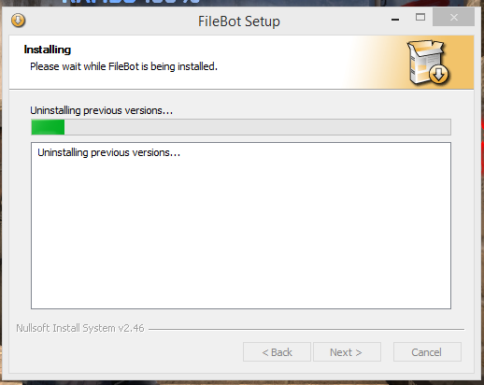Screen dimensions: 484x385
Task: Click the empty area of the log list
Action: pyautogui.click(x=241, y=234)
